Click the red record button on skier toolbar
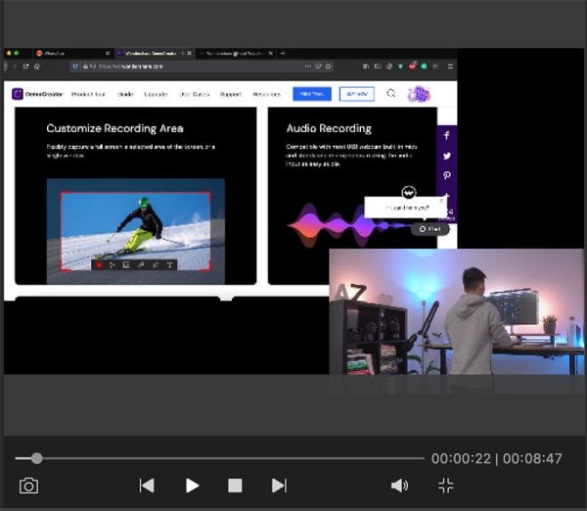587x511 pixels. tap(99, 265)
